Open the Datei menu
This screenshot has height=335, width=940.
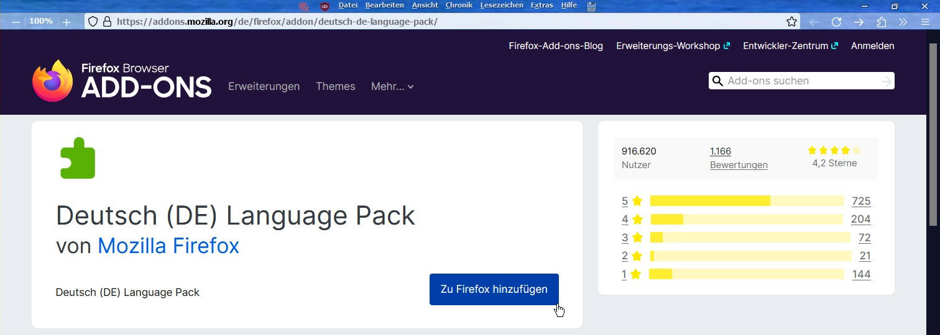point(348,6)
